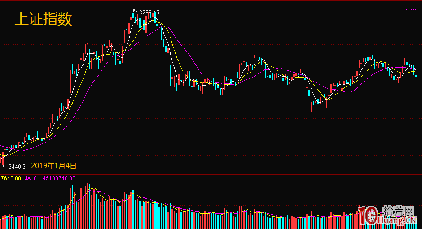
Task: Click the 3288.45 peak price label
Action: coord(149,12)
